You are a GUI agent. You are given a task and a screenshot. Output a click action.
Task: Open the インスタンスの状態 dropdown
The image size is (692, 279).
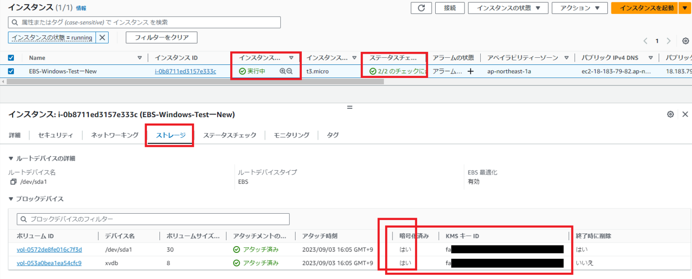click(x=508, y=8)
